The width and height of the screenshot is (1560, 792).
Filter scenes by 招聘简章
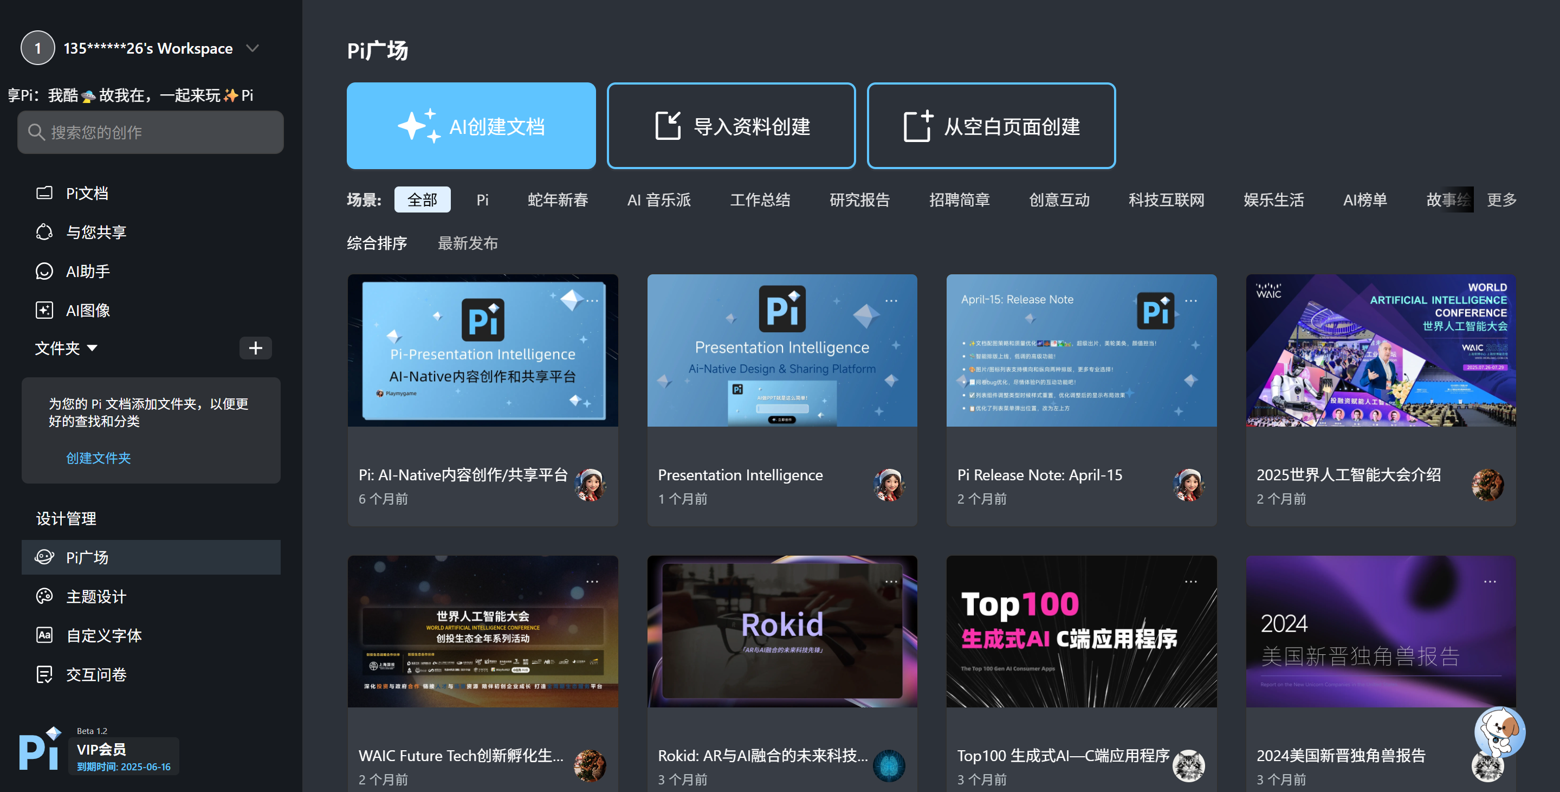click(x=959, y=200)
